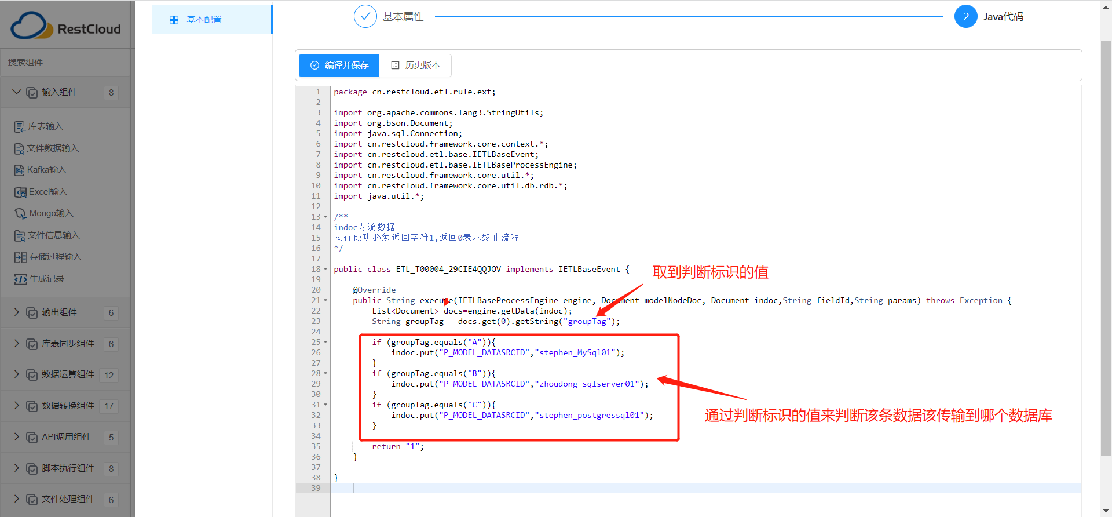Click the 库表同步组件 group icon

(32, 344)
